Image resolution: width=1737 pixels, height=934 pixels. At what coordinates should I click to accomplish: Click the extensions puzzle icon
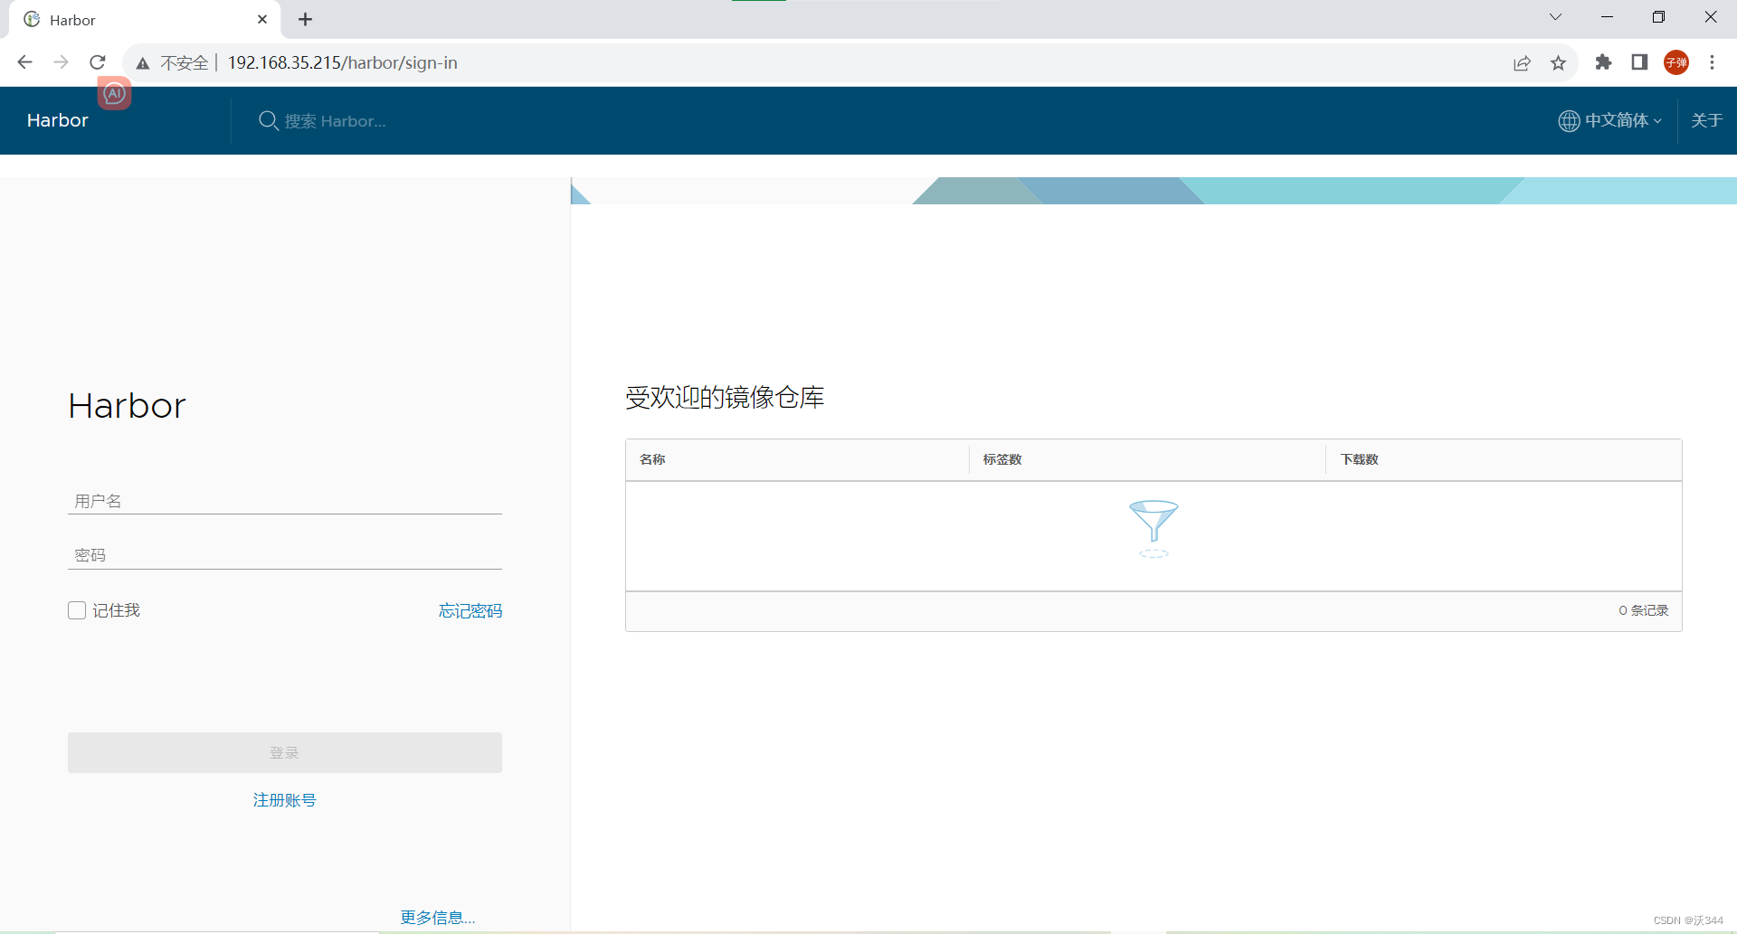click(1604, 62)
